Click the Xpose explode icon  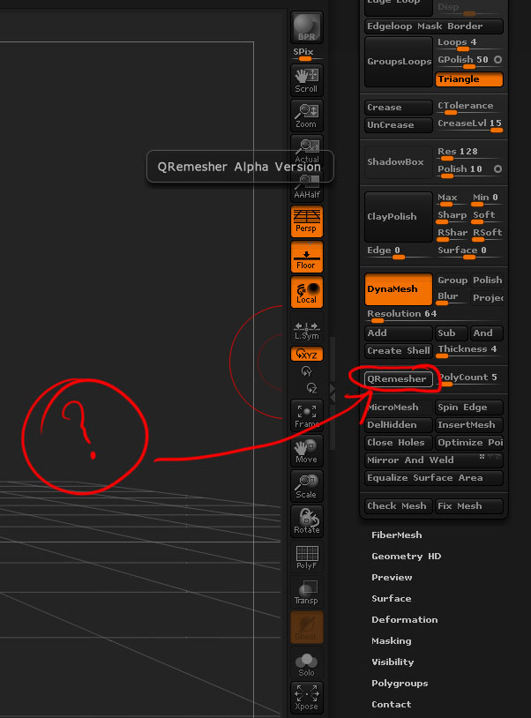tap(307, 698)
